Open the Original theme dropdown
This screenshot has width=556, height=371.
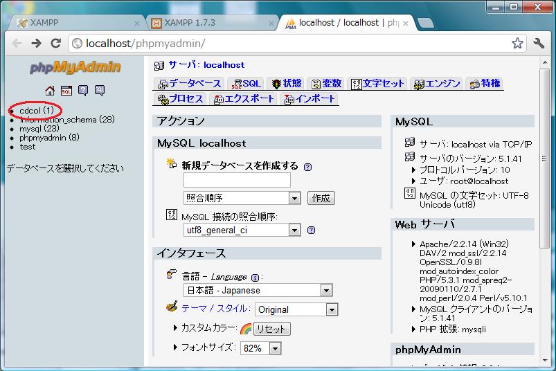coord(296,309)
